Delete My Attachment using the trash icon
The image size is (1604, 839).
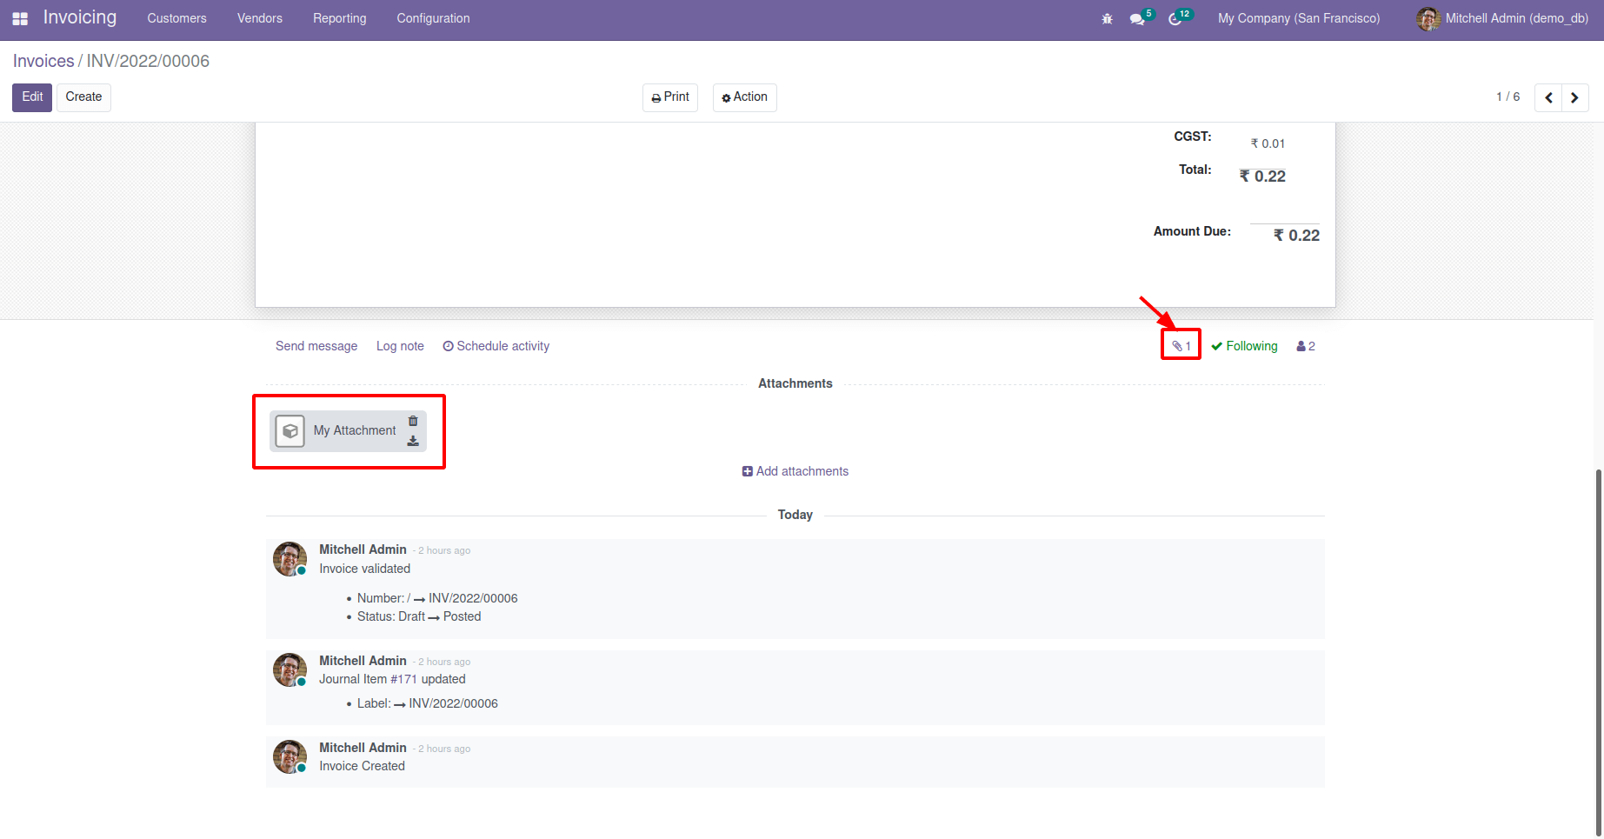pos(413,420)
